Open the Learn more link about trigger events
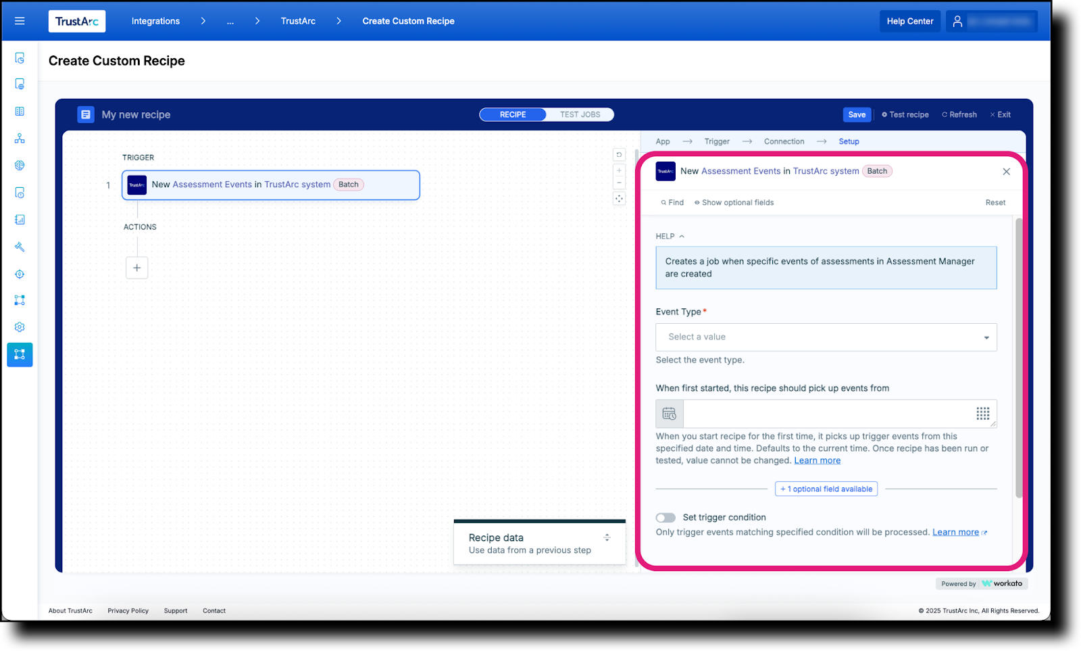The image size is (1081, 651). 817,460
